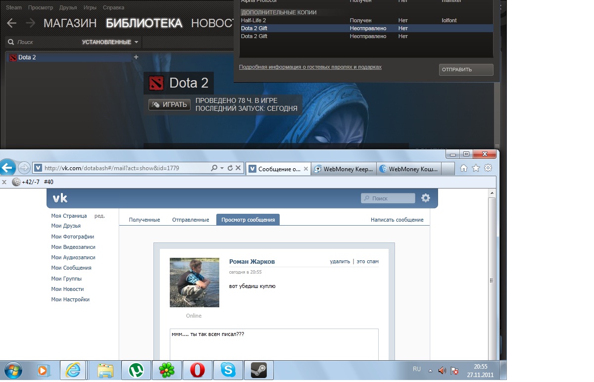This screenshot has width=594, height=382.
Task: Open Просмотр menu in Steam
Action: pyautogui.click(x=41, y=8)
